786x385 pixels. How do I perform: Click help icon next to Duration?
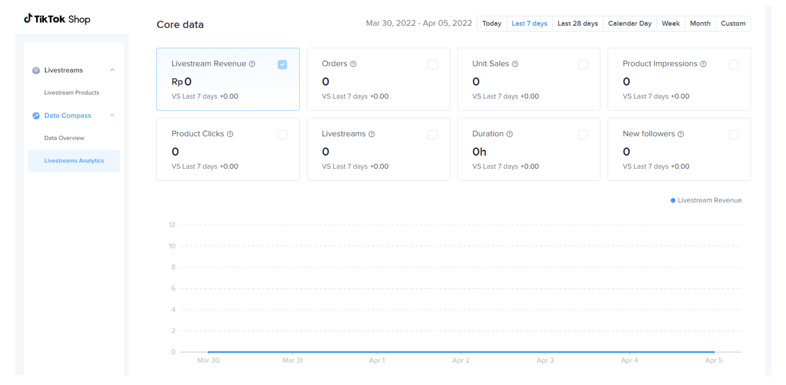510,134
